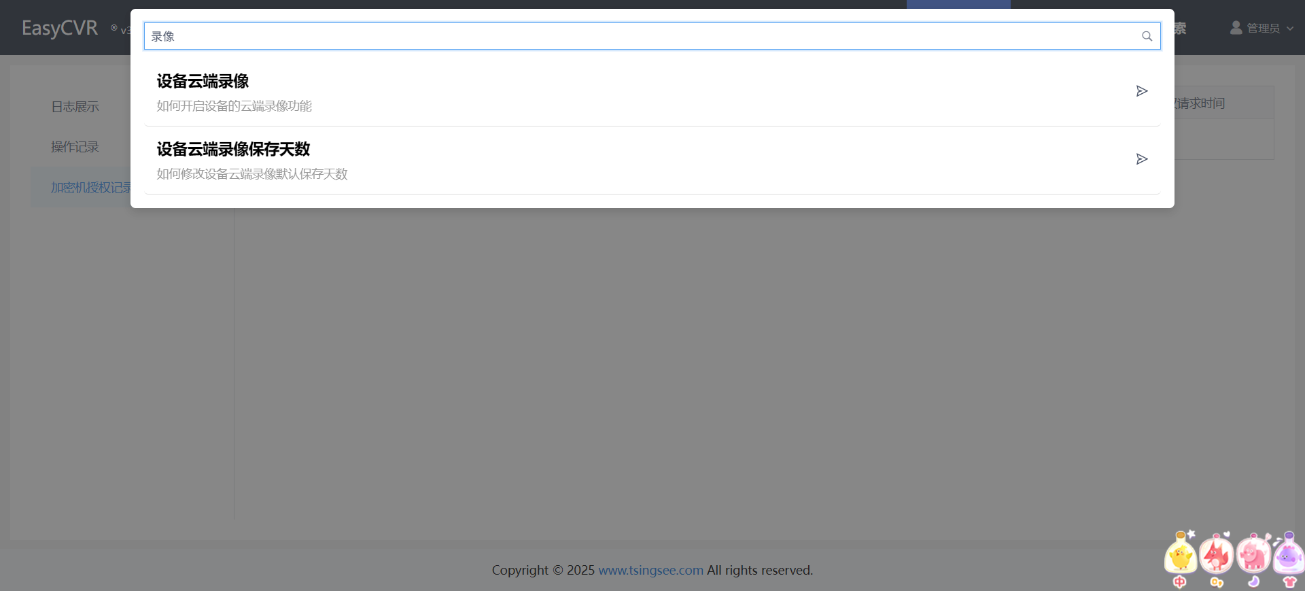Screen dimensions: 1305x591
Task: Click the search field containing 录像
Action: [x=639, y=37]
